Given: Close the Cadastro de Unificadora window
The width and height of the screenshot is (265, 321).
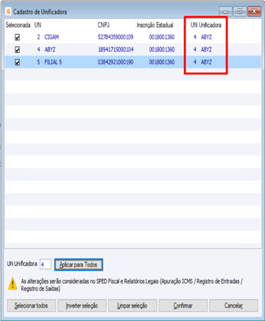Looking at the screenshot, I should coord(254,11).
